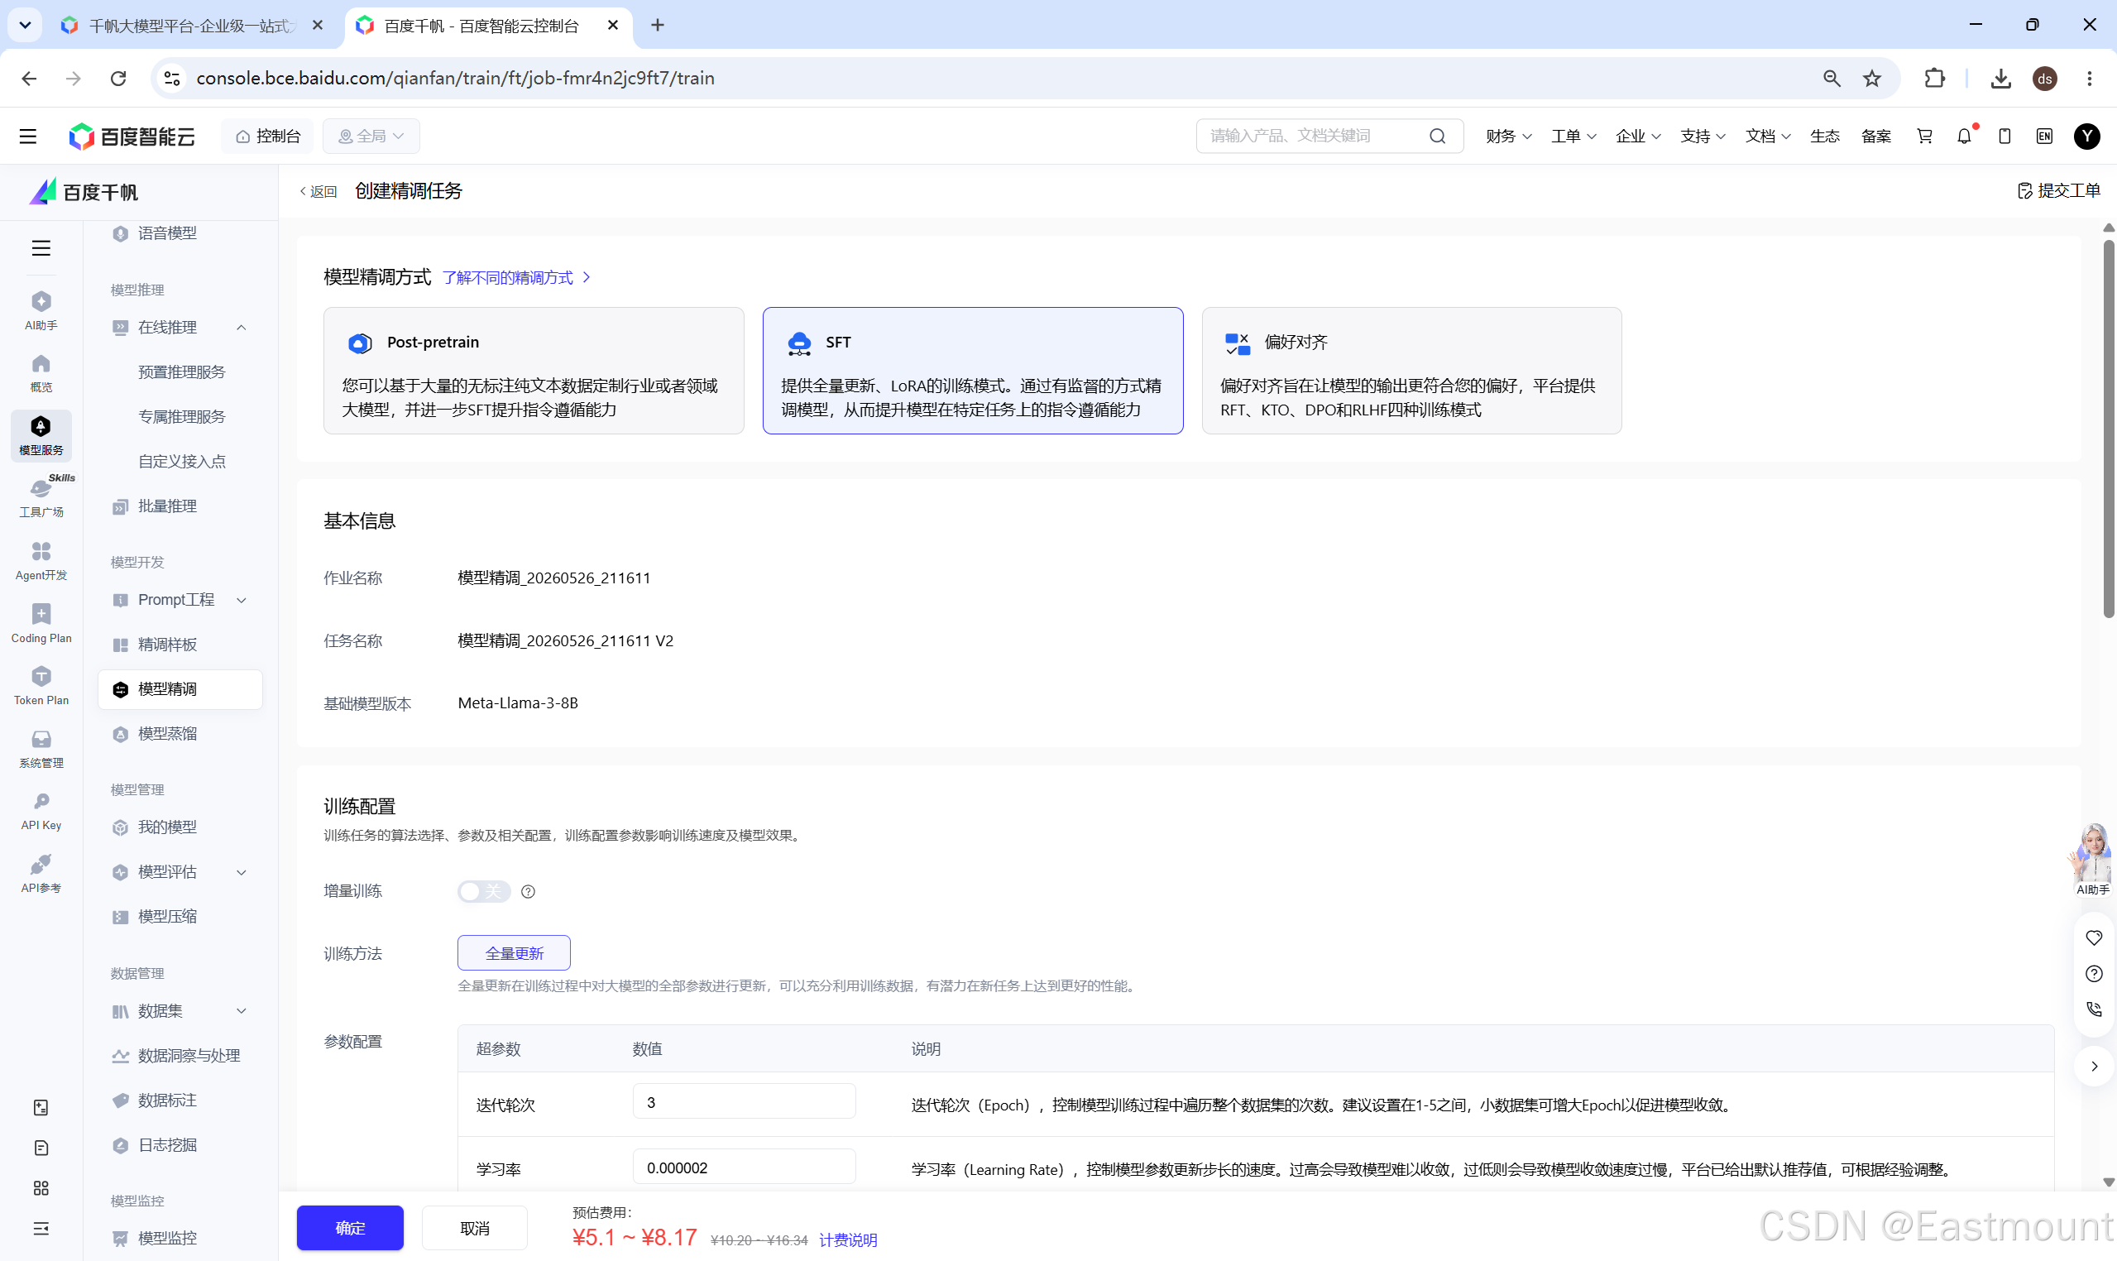Open 生态 in the top navigation
Image resolution: width=2117 pixels, height=1261 pixels.
click(1825, 136)
